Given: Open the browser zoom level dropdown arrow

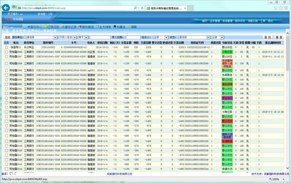Looking at the screenshot, I should [284, 179].
